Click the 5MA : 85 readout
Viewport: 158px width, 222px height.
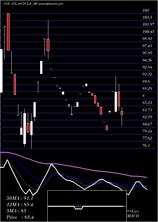[x=16, y=211]
